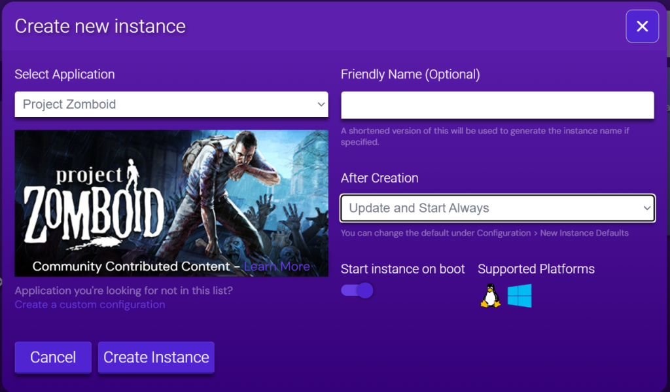This screenshot has height=392, width=670.
Task: Click the X icon to dismiss the dialog
Action: pyautogui.click(x=642, y=26)
